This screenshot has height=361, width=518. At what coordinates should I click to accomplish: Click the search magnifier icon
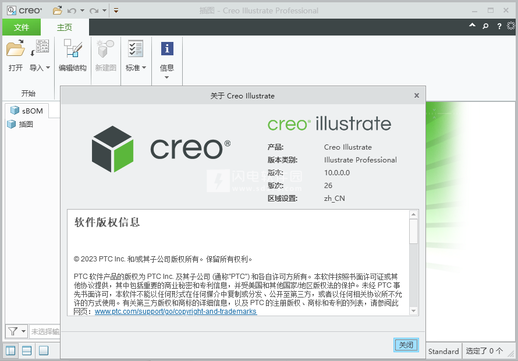(485, 26)
